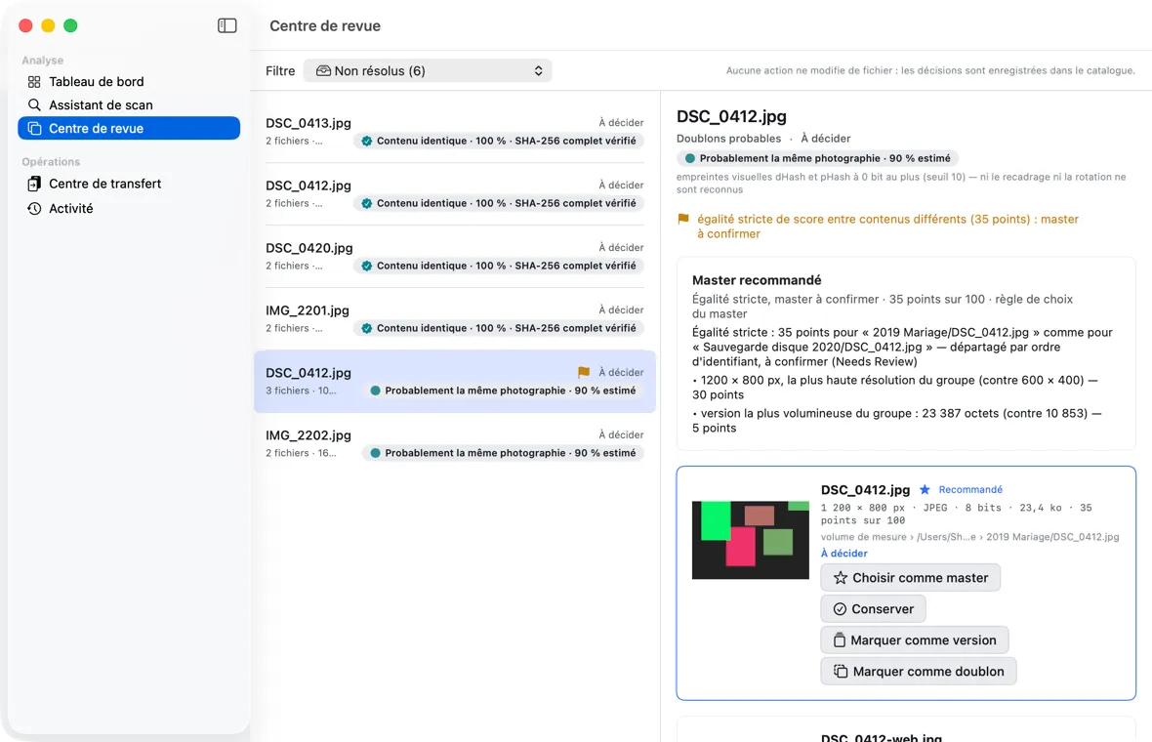Click the blue Recommandé star icon

pos(925,489)
